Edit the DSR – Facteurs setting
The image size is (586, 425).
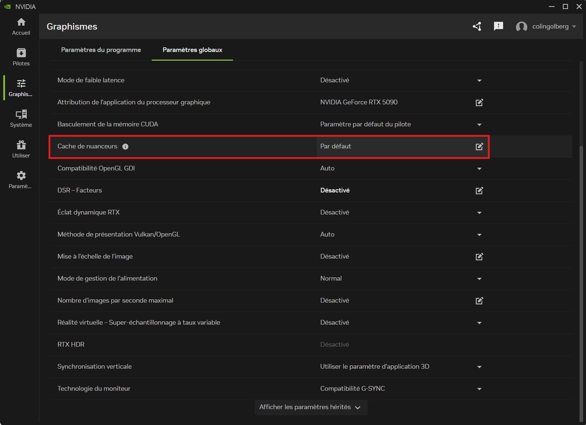tap(479, 191)
